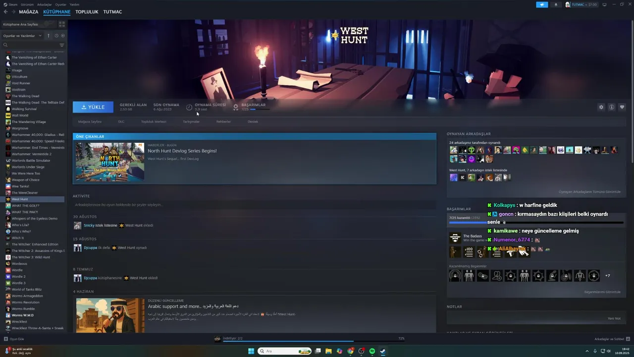
Task: Open Steam app on the taskbar
Action: coord(383,351)
